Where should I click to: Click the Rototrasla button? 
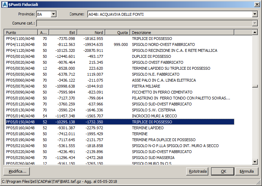point(198,172)
